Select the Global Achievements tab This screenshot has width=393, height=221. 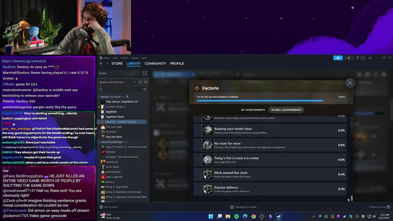click(x=286, y=110)
